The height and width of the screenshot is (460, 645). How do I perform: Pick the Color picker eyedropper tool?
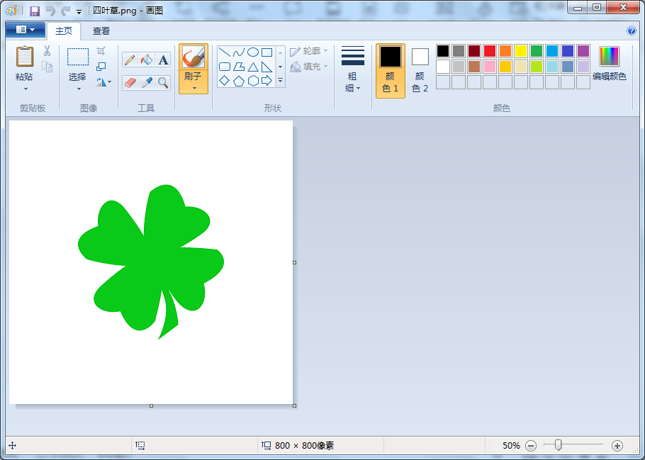(x=147, y=83)
